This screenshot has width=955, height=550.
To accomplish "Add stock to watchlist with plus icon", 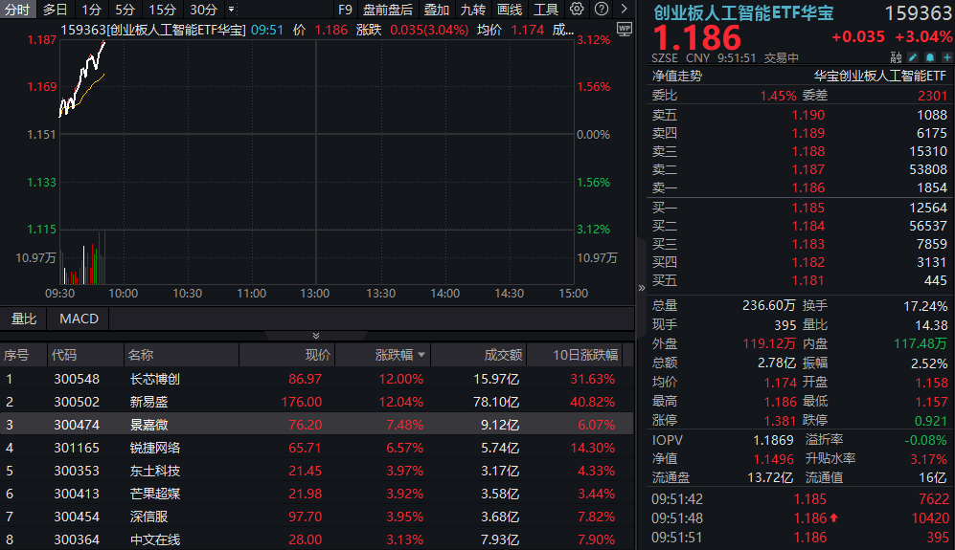I will click(946, 57).
